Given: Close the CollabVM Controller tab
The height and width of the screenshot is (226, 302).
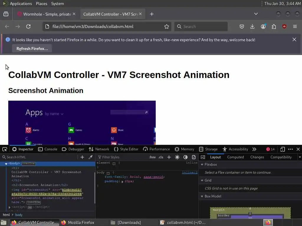Looking at the screenshot, I should click(140, 14).
